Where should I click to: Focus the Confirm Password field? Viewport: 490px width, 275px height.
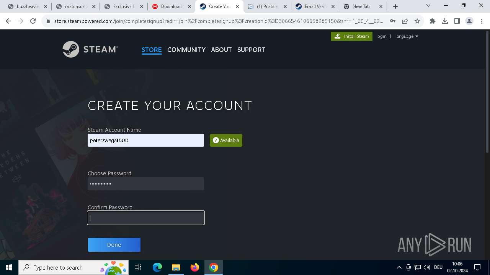click(x=146, y=218)
